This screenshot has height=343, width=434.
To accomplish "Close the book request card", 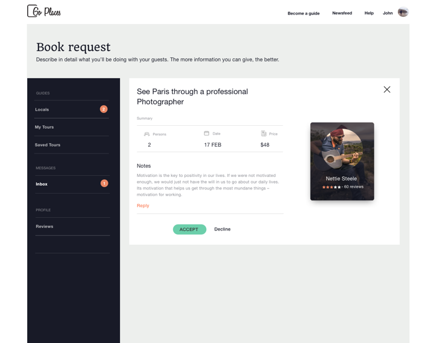I will (x=387, y=89).
